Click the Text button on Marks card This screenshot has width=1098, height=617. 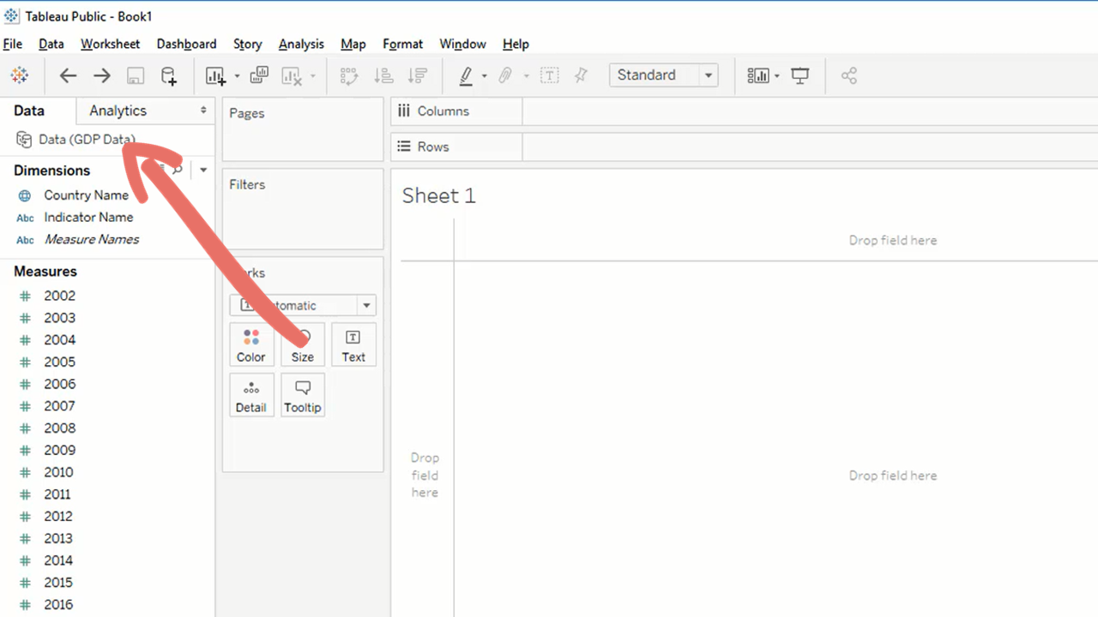[353, 345]
